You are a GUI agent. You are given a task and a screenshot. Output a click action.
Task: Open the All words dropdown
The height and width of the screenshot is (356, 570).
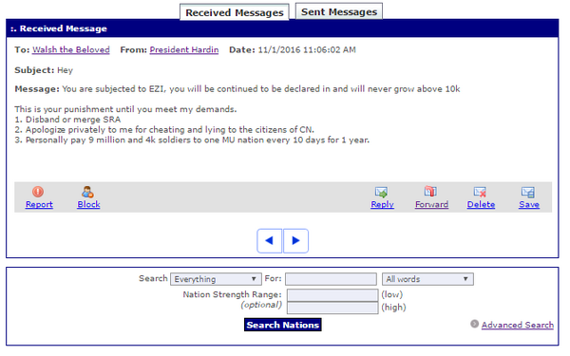click(x=427, y=279)
